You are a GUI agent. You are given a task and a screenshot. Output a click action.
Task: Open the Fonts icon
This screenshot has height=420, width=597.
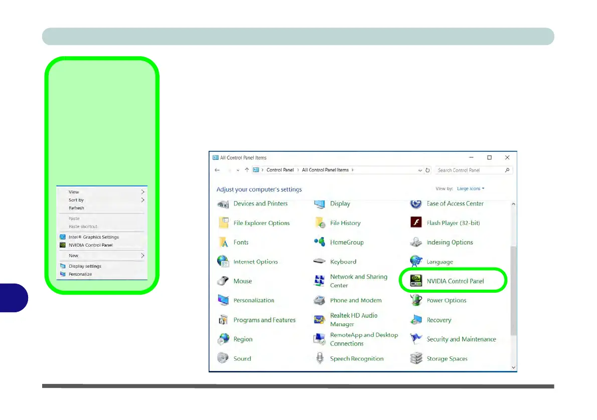coord(223,242)
